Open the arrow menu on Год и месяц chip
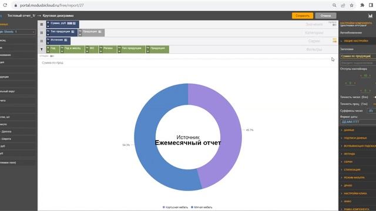The height and width of the screenshot is (211, 376). pyautogui.click(x=62, y=52)
